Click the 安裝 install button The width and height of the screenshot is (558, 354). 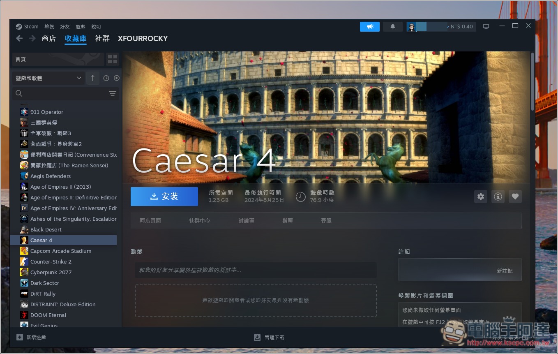point(164,197)
